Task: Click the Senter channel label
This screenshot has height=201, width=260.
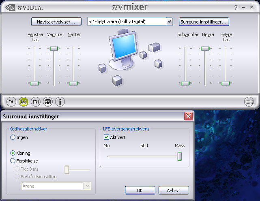Action: tap(74, 34)
